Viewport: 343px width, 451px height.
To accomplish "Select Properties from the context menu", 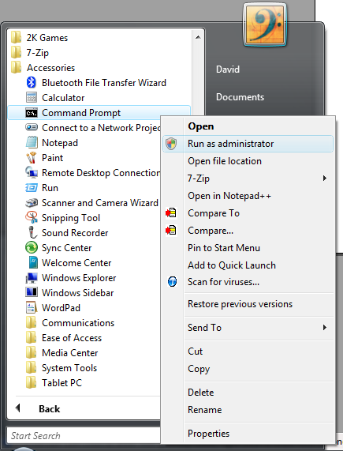I will tap(208, 434).
